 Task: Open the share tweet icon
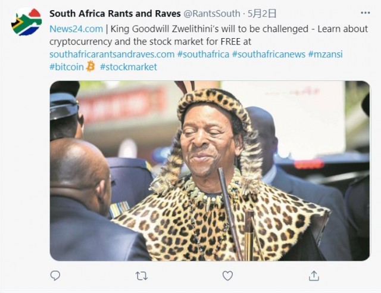pos(314,276)
